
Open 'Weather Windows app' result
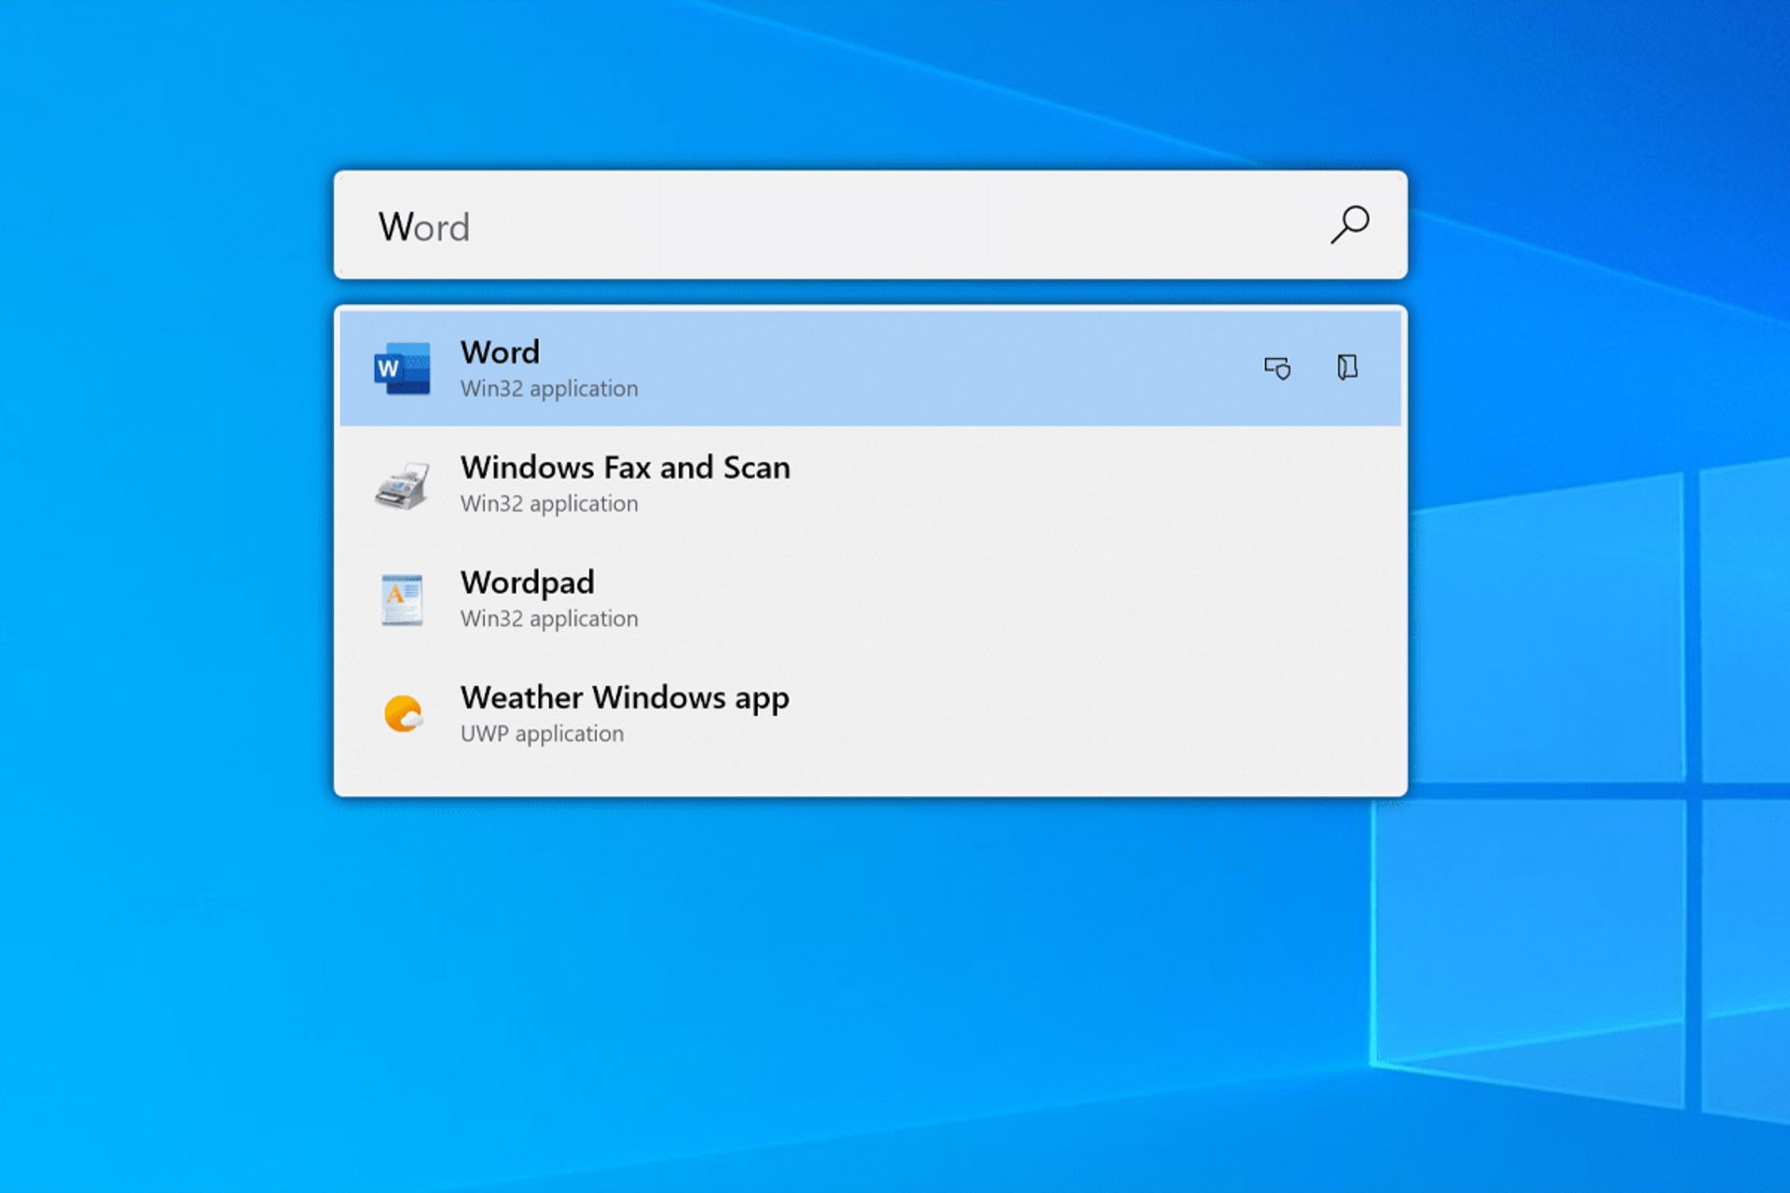pyautogui.click(x=871, y=714)
